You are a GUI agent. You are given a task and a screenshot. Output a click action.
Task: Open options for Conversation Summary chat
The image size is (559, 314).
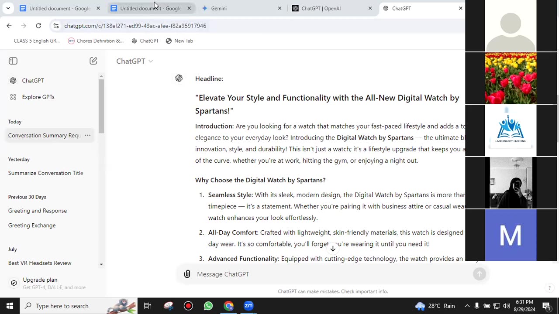coord(87,135)
